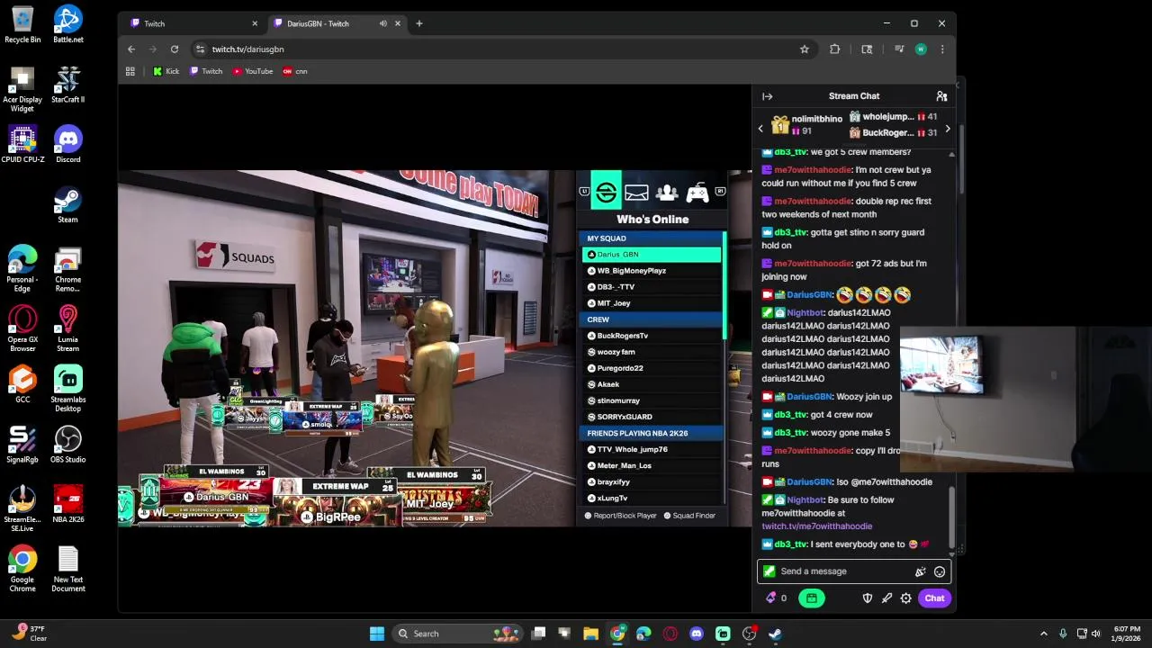Open the New Text Document file

pyautogui.click(x=68, y=570)
